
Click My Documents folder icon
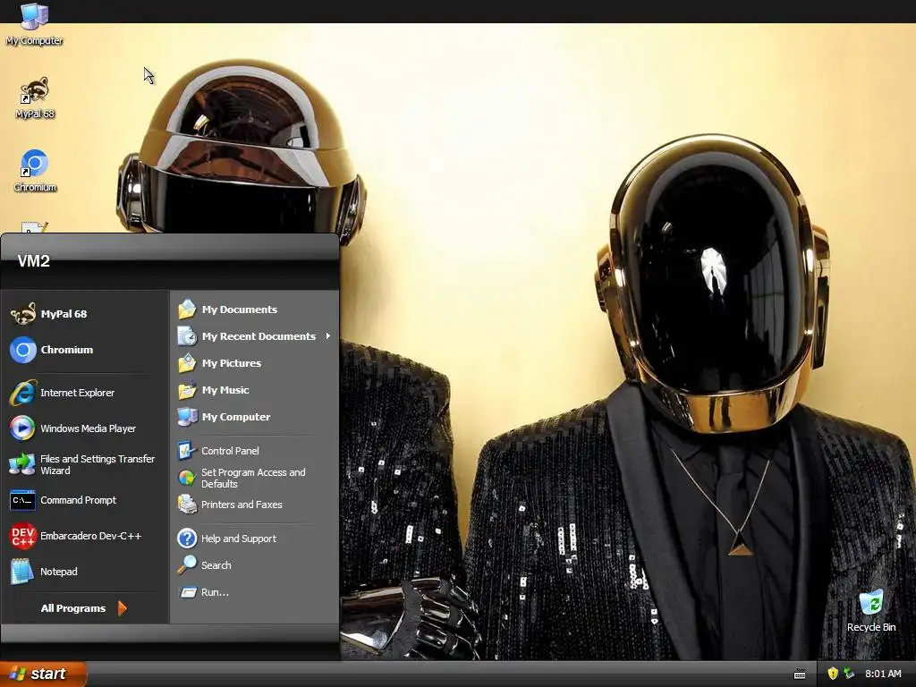(187, 309)
